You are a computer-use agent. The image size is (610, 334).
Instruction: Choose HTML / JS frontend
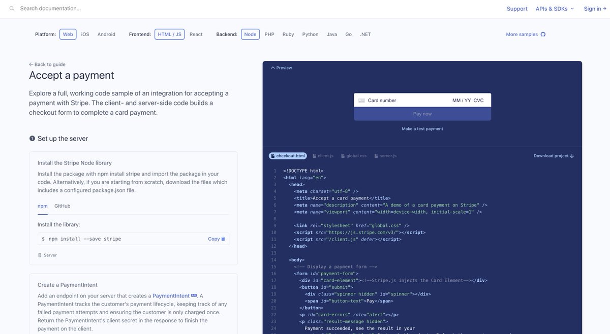[x=170, y=35]
